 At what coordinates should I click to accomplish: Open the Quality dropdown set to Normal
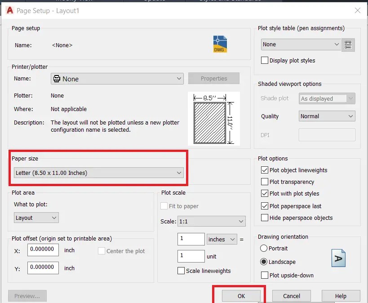click(350, 116)
